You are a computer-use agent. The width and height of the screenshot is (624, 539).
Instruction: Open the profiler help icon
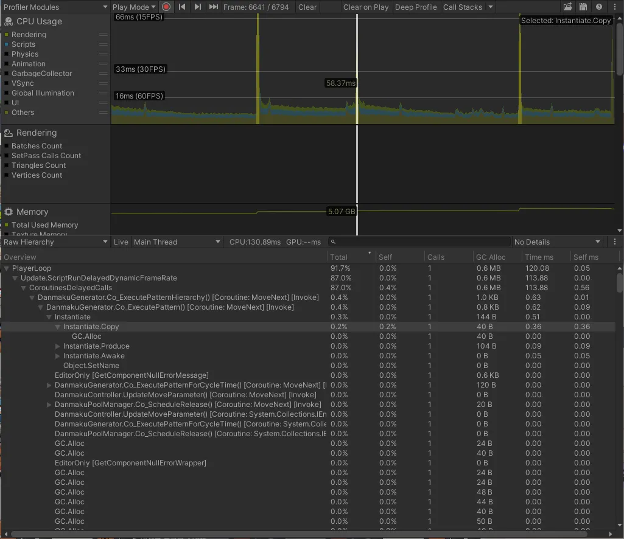tap(599, 7)
